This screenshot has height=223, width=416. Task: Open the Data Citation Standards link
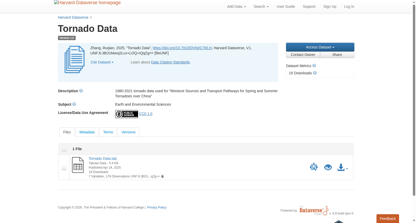click(x=171, y=62)
